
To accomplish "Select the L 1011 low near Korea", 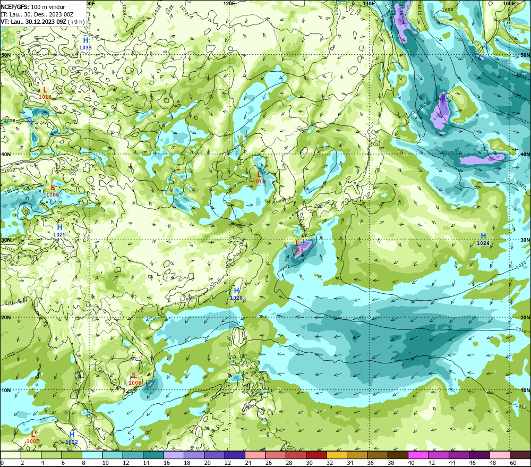I will tap(259, 177).
